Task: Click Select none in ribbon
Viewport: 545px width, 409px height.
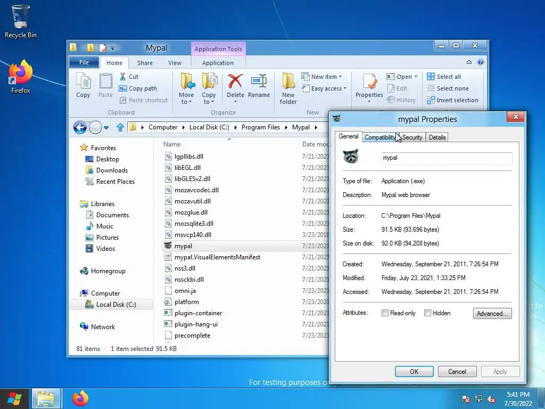Action: (448, 88)
